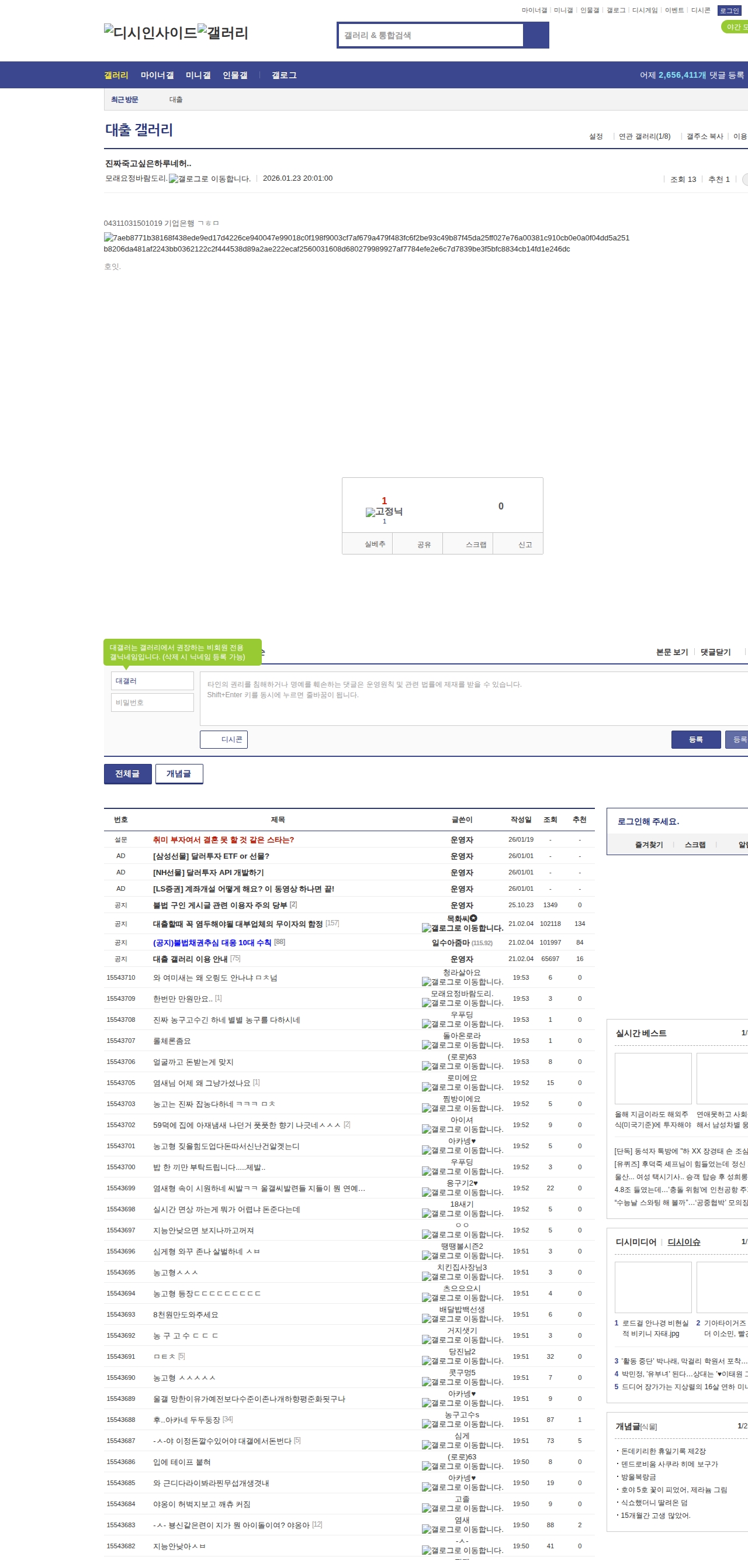The image size is (748, 1560).
Task: Select the 마이너갤 item in the blue navigation bar
Action: point(157,75)
